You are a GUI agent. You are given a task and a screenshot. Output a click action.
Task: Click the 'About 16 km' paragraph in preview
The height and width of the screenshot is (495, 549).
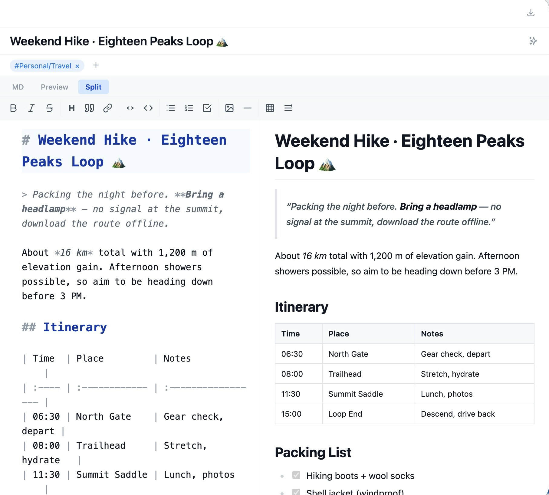(397, 264)
